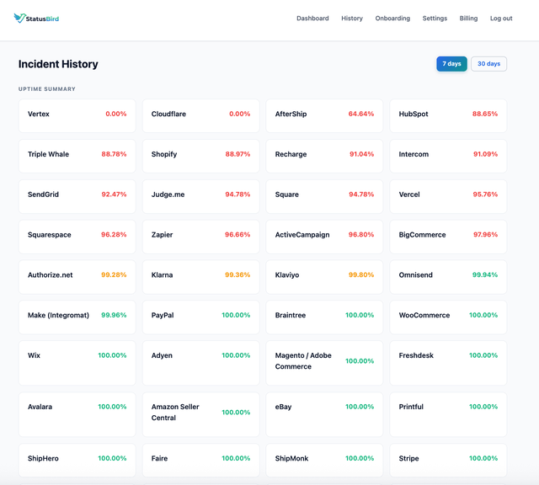Switch to the 30 days range
Viewport: 539px width, 485px height.
[x=488, y=64]
